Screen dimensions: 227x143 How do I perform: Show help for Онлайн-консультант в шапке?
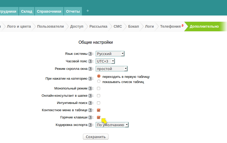click(x=90, y=96)
